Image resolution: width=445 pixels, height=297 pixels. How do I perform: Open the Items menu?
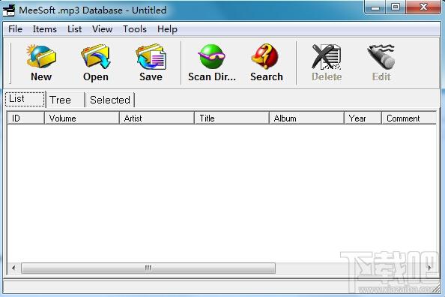click(x=44, y=29)
